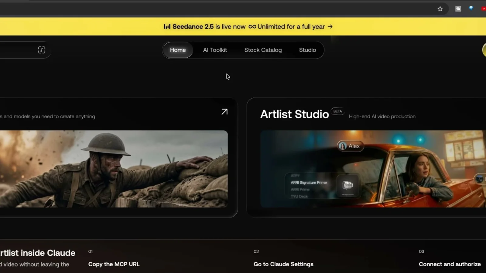Open the soldier trench video thumbnail
The image size is (486, 273).
point(114,169)
